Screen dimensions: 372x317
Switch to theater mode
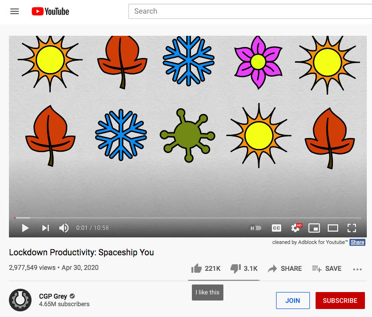[x=333, y=228]
